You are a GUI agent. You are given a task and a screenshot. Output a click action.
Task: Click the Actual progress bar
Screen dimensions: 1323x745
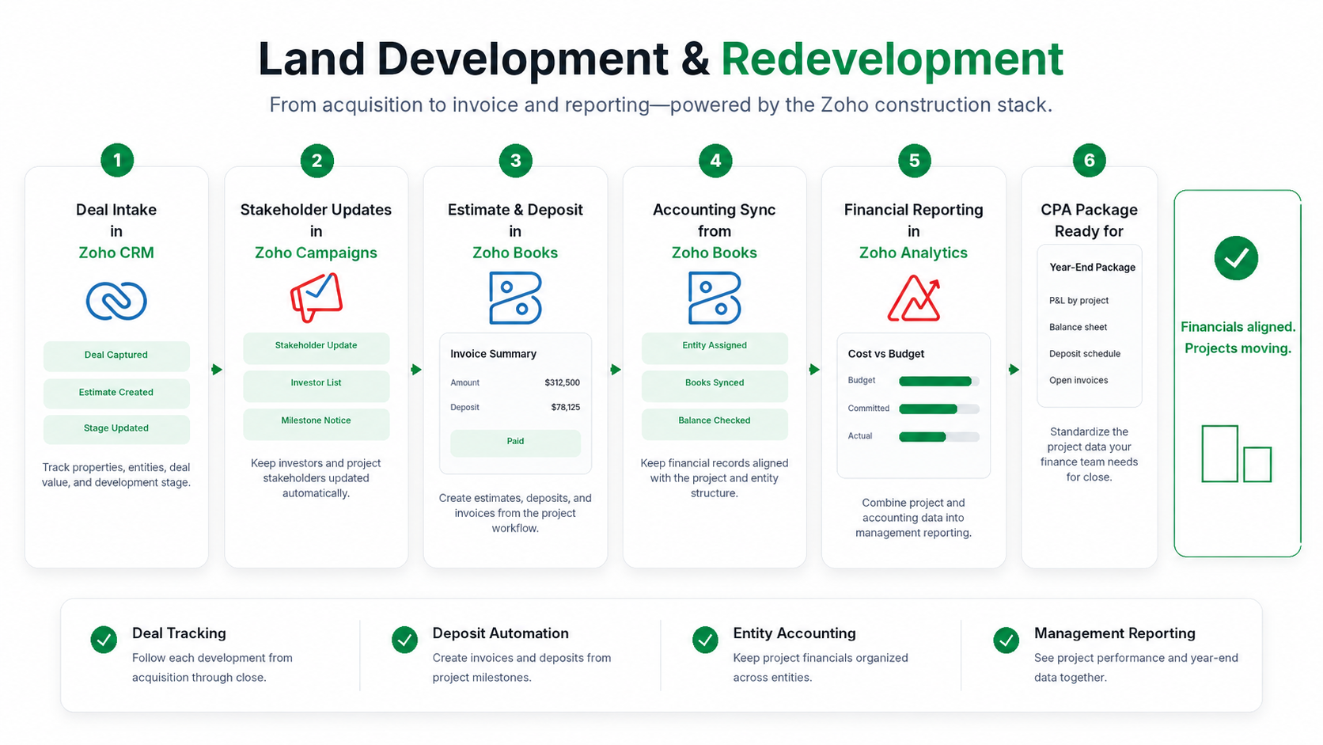tap(939, 437)
